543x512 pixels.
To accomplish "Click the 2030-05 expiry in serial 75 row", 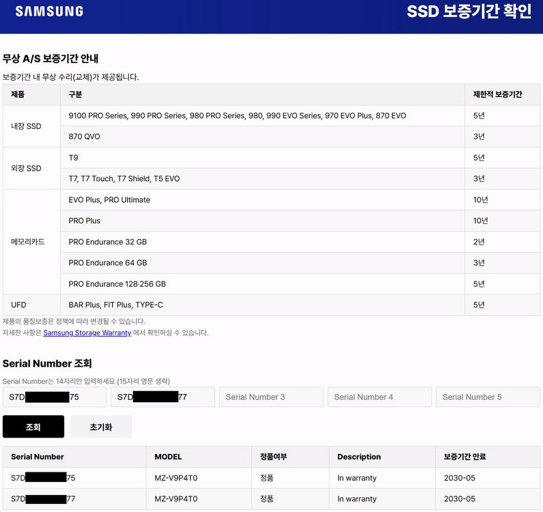I will click(x=460, y=478).
